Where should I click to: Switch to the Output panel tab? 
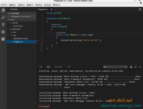48,67
